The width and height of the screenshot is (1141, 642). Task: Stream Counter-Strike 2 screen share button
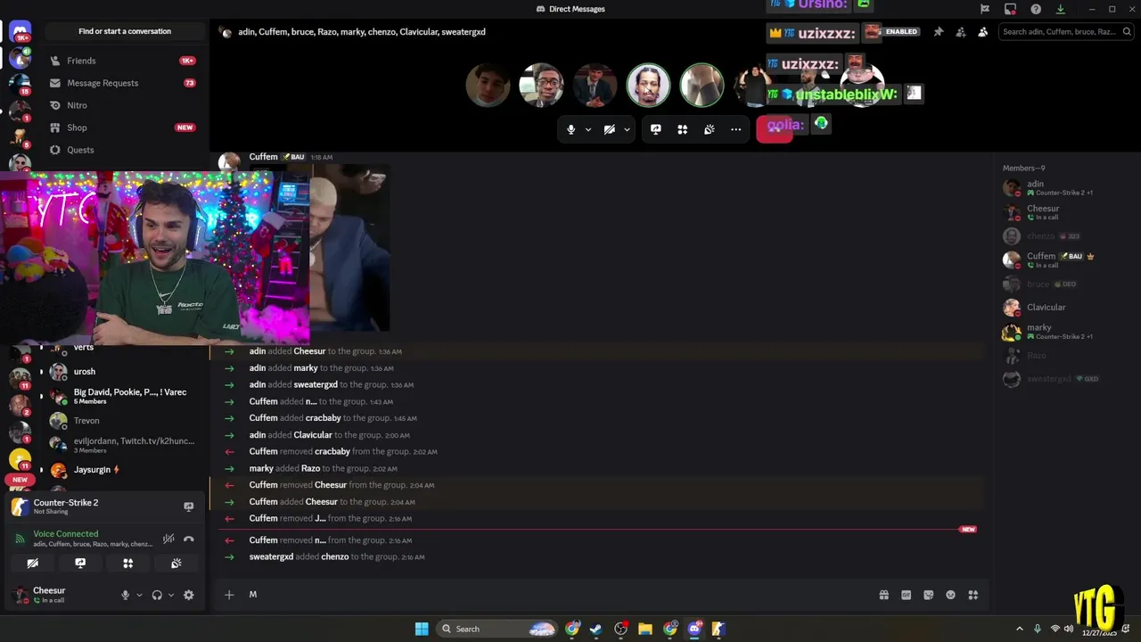[189, 506]
